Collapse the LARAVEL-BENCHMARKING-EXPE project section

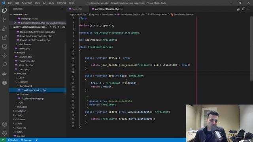(x=28, y=27)
